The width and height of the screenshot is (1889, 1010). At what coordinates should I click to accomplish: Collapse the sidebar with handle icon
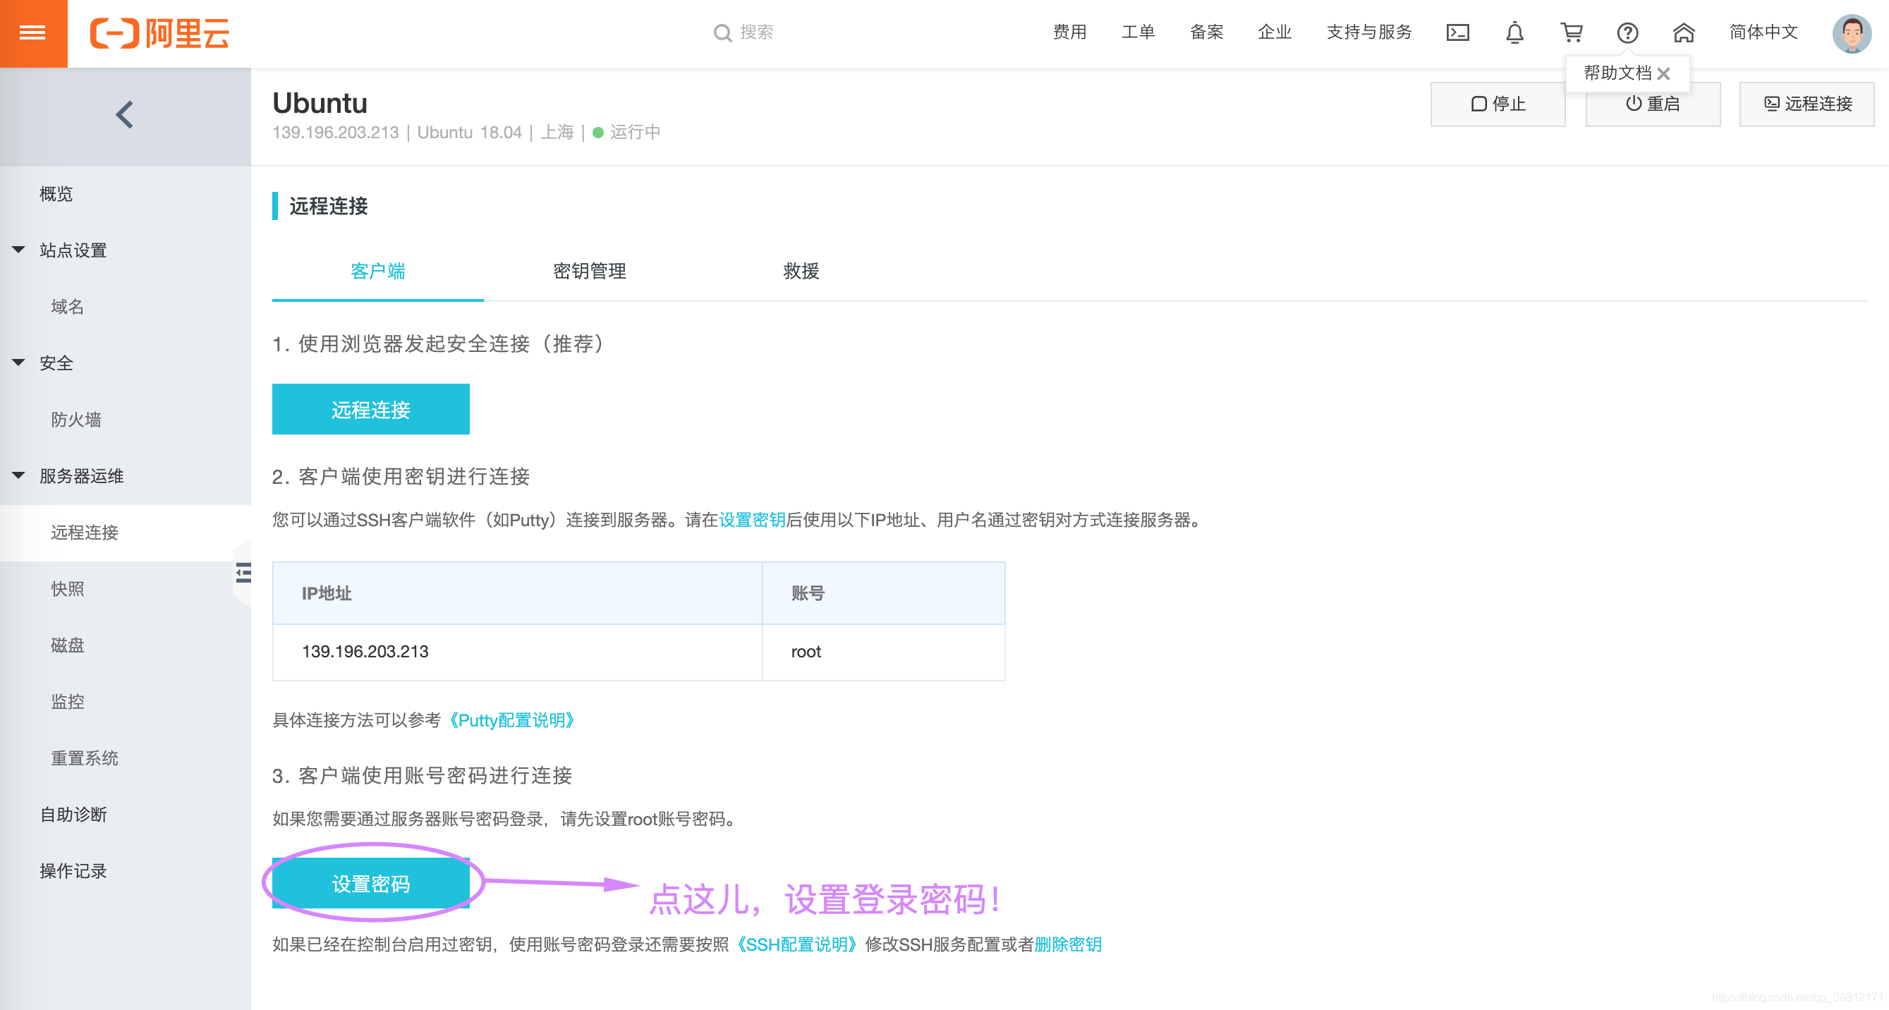(x=243, y=573)
